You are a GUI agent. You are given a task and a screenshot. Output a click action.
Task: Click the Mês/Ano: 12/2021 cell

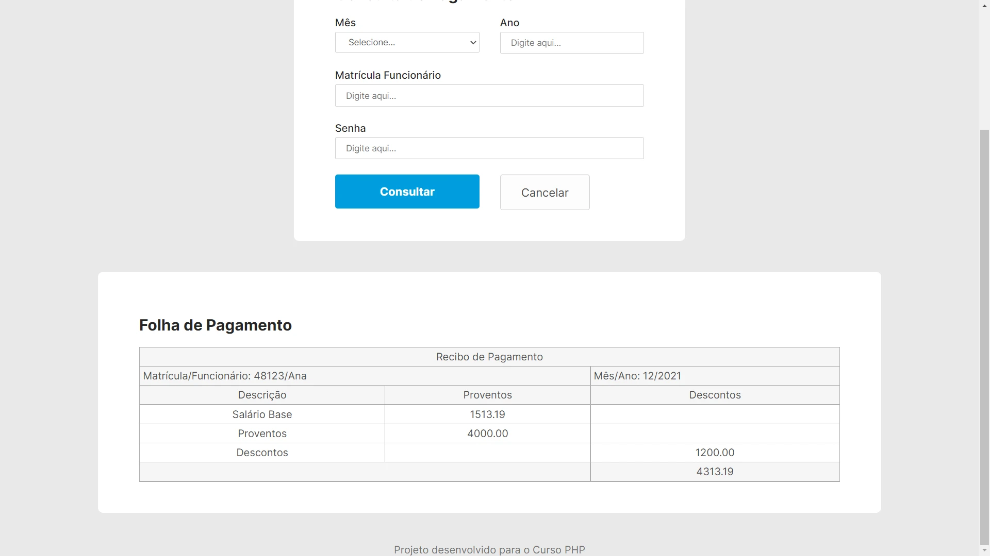pyautogui.click(x=715, y=376)
